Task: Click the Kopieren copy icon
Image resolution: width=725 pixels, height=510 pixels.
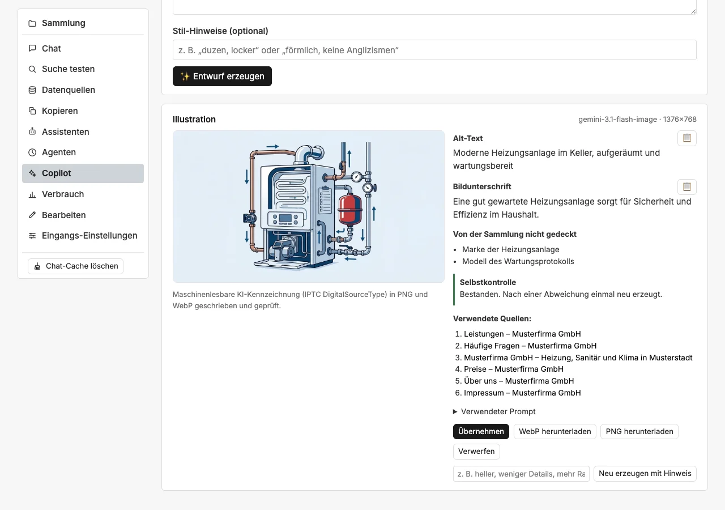Action: [x=32, y=111]
